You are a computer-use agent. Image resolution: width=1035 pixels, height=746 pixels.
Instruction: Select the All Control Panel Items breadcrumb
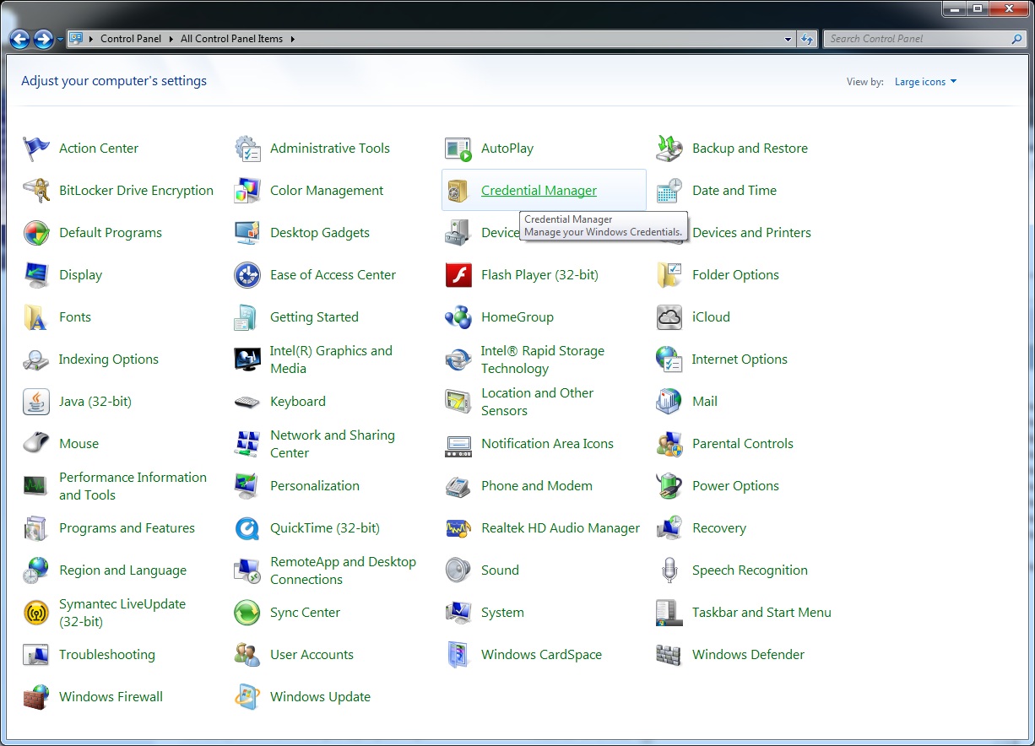(x=231, y=39)
